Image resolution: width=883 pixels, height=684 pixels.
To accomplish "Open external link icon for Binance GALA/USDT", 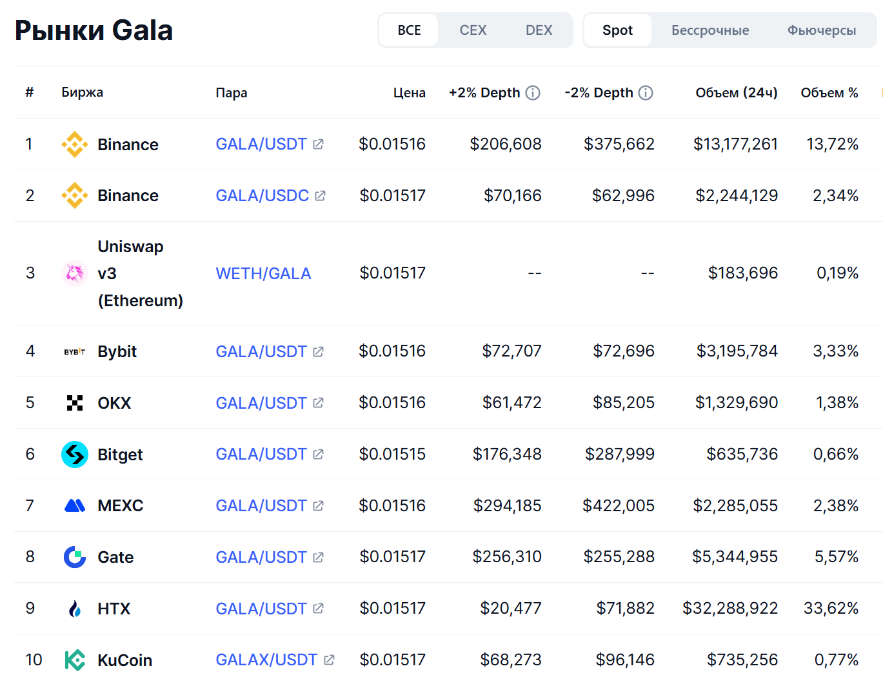I will 318,144.
